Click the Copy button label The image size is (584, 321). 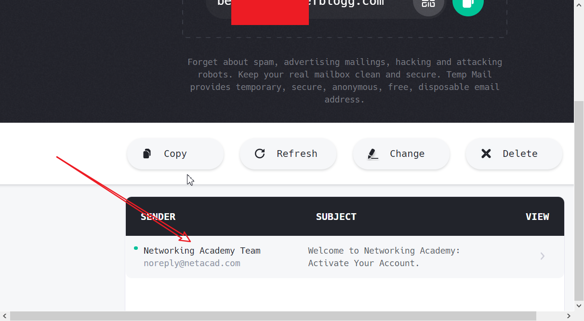point(175,154)
